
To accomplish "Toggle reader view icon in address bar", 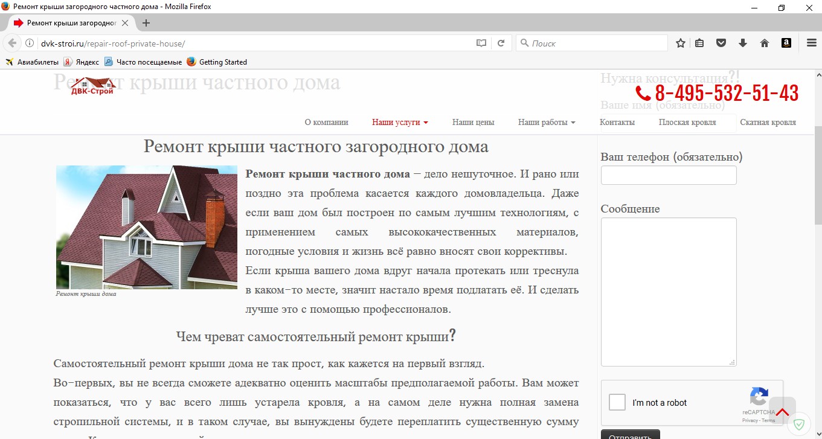I will (x=481, y=43).
